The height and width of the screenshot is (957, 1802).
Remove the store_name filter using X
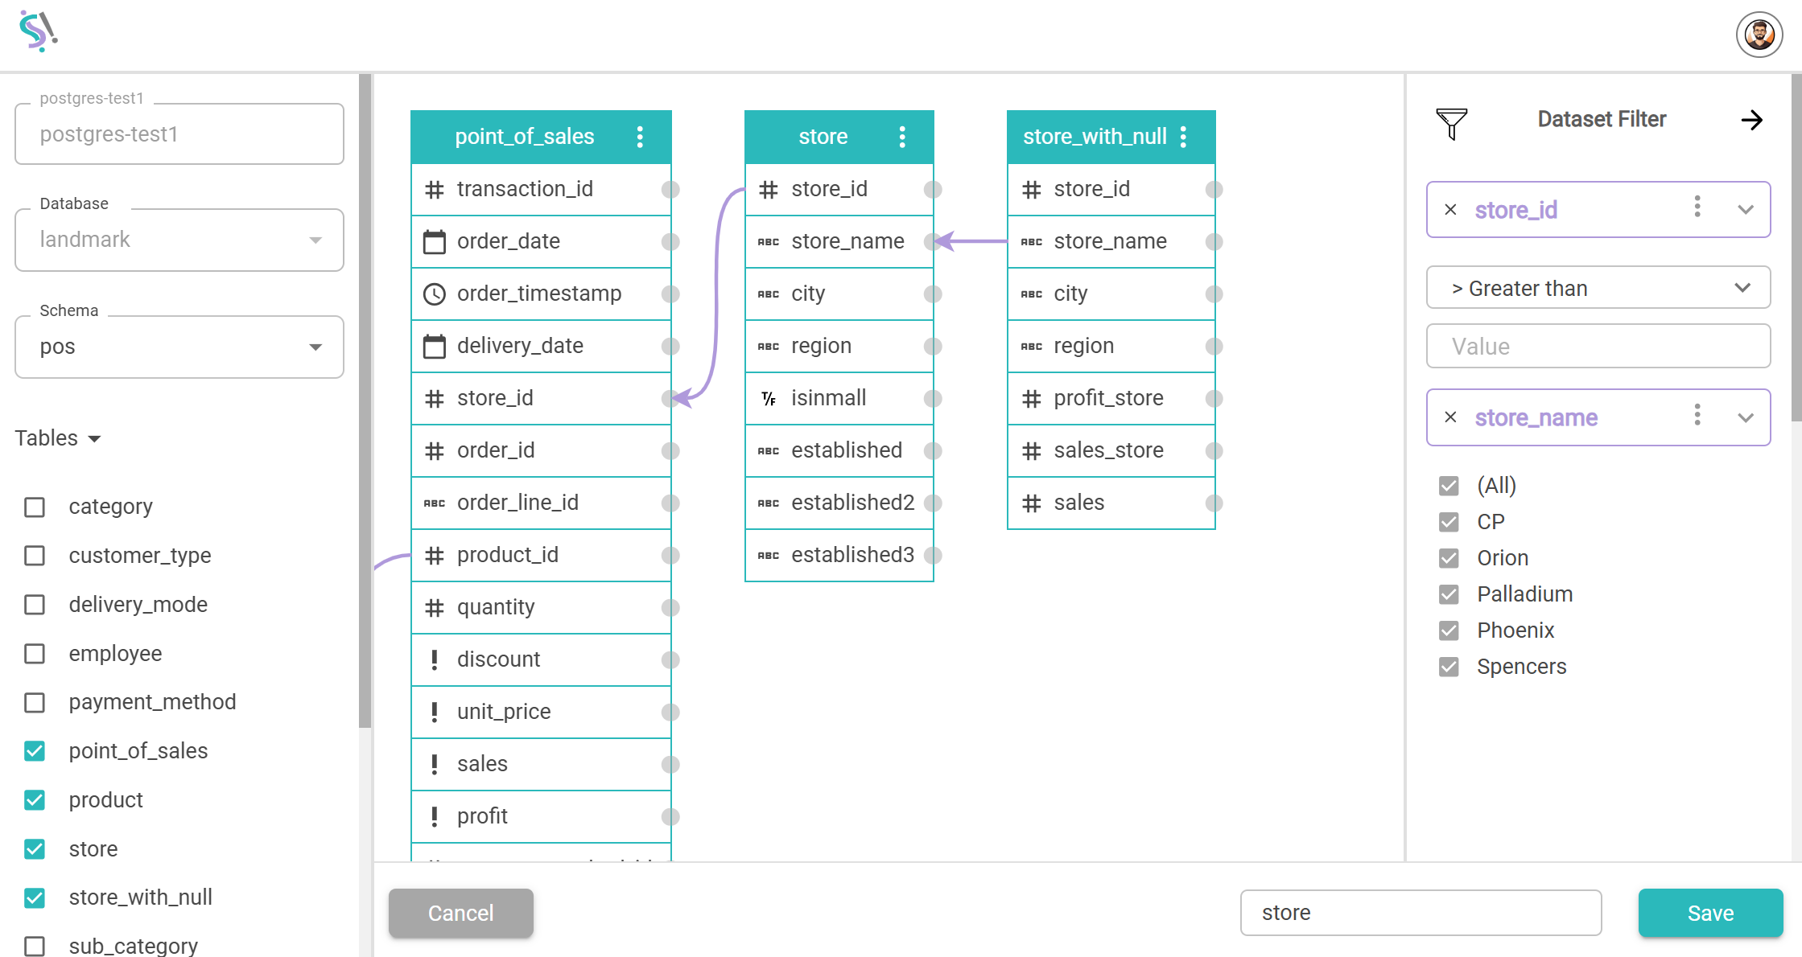[1450, 417]
